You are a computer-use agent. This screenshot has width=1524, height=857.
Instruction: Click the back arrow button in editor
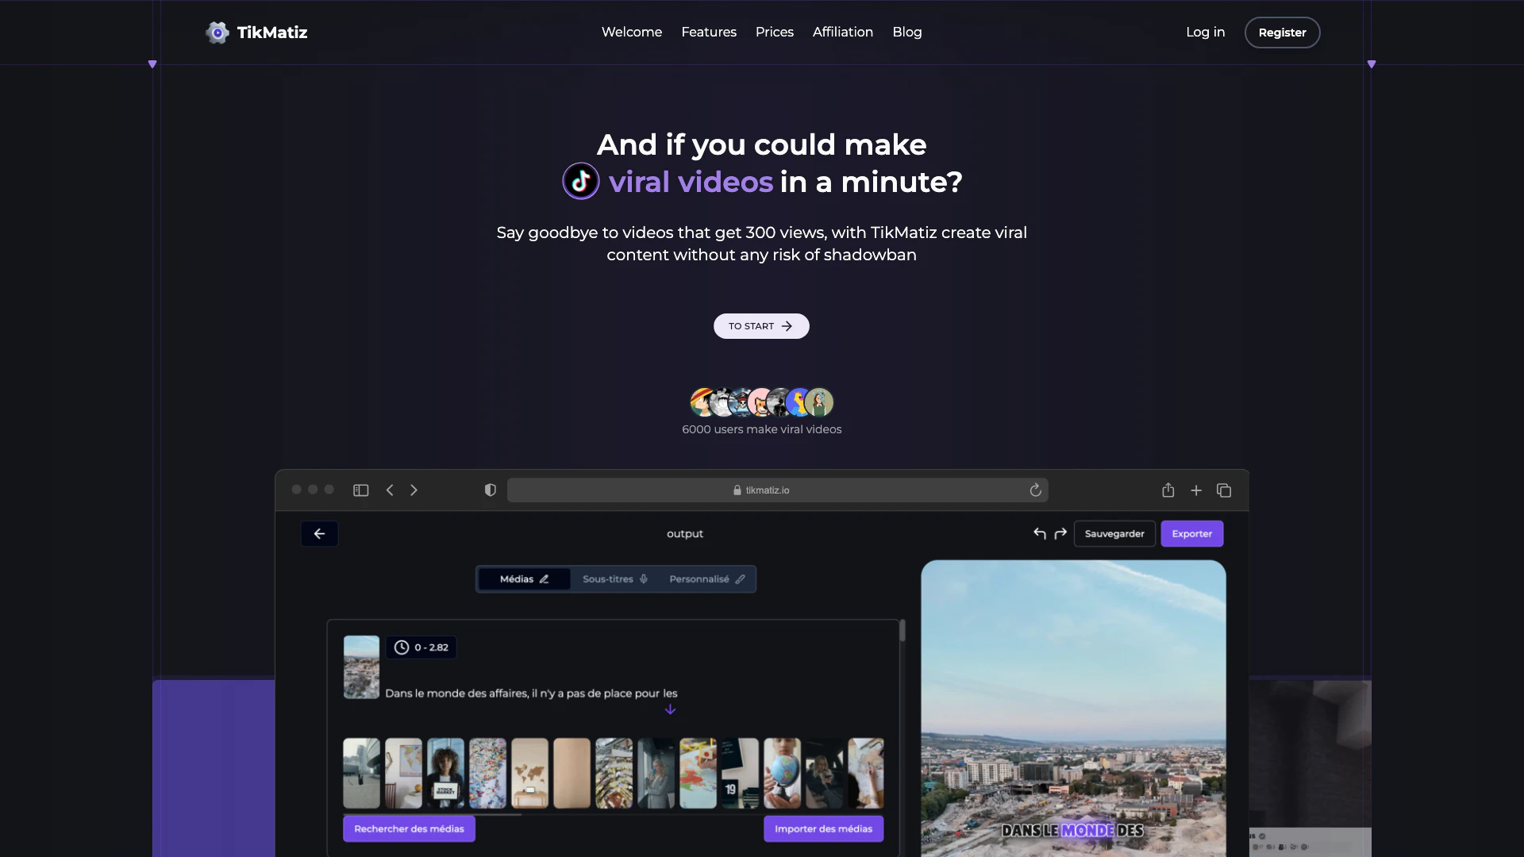pyautogui.click(x=319, y=534)
